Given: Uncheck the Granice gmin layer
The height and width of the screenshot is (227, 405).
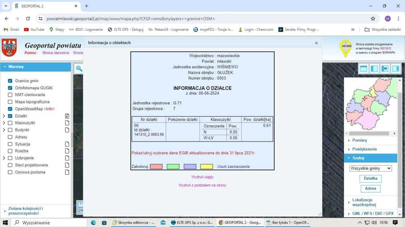Looking at the screenshot, I should 10,81.
